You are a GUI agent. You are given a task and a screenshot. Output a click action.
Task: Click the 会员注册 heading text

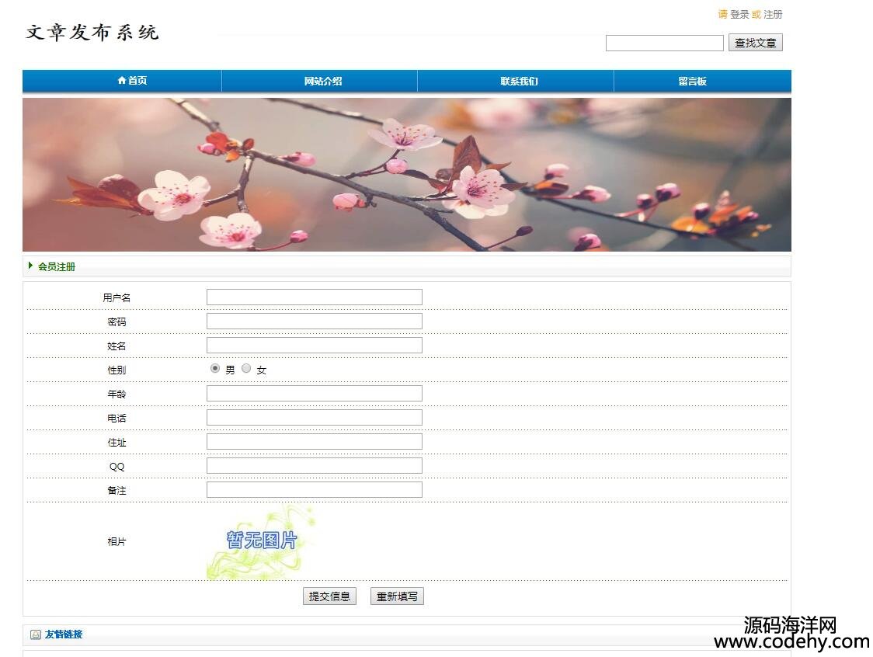[56, 266]
